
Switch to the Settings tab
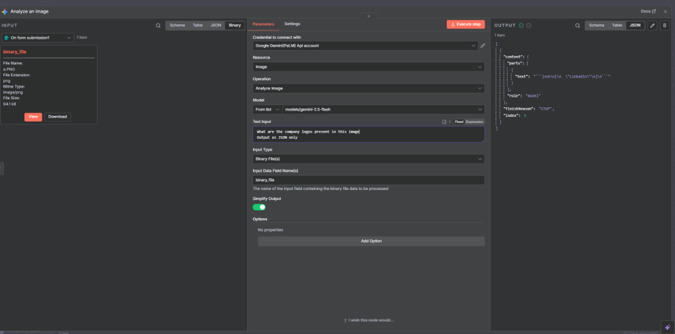point(292,24)
